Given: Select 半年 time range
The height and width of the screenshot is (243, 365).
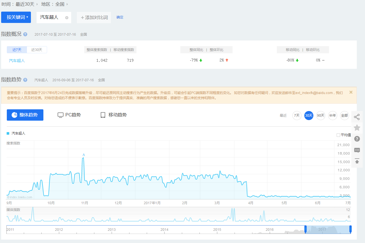Looking at the screenshot, I should click(332, 116).
